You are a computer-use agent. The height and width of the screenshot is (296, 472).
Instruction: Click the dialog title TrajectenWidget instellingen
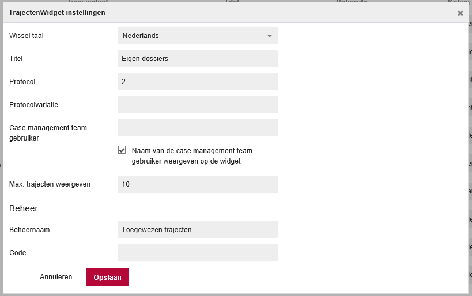tap(57, 13)
